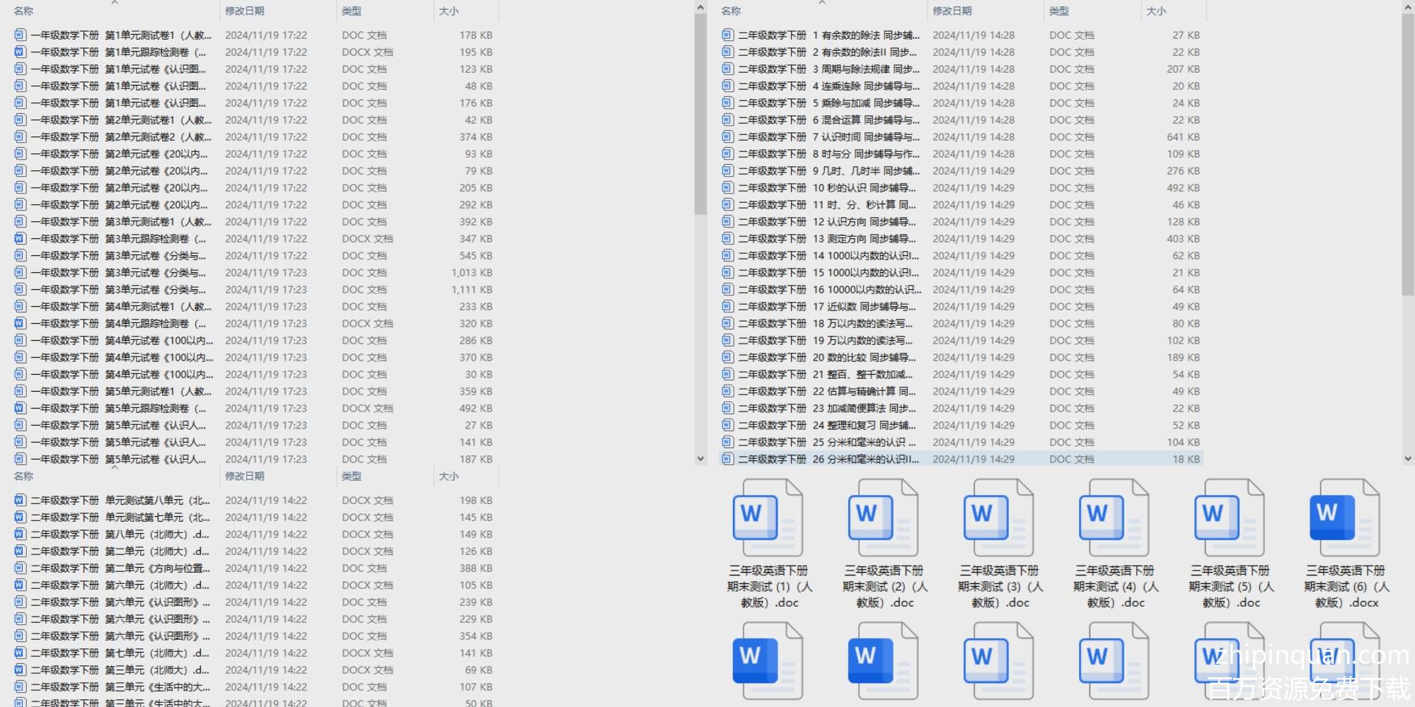Click the icon of 二年级数学下册 第二单元（北师大）

pos(20,551)
